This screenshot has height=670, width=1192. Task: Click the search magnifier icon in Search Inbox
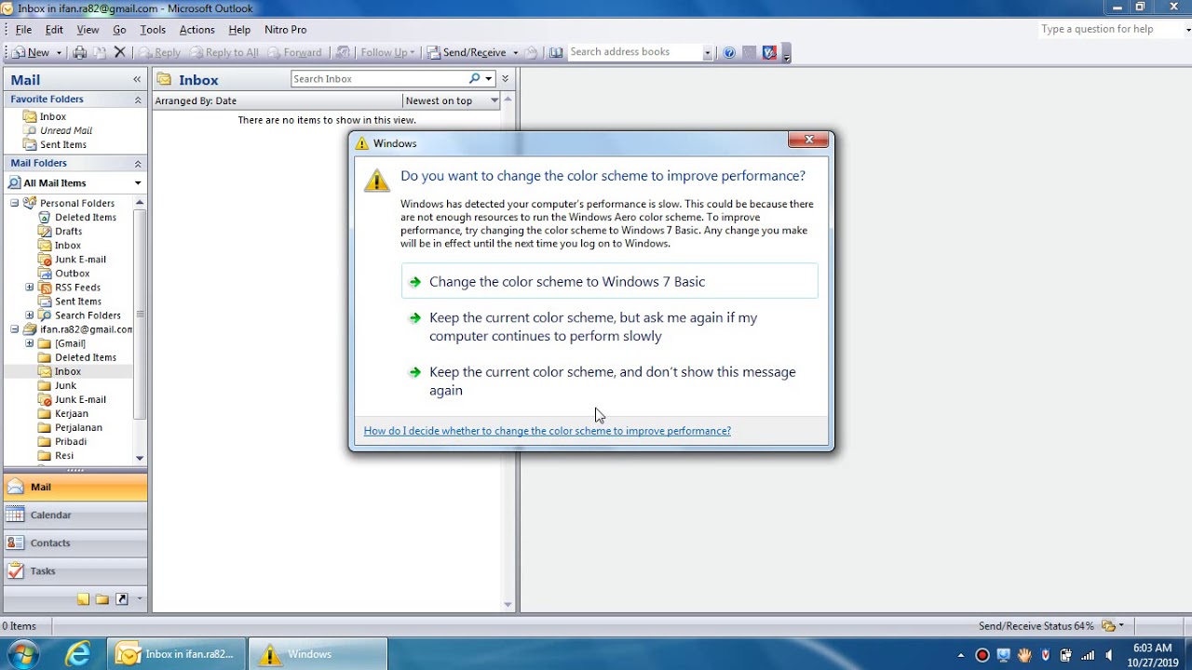click(475, 79)
